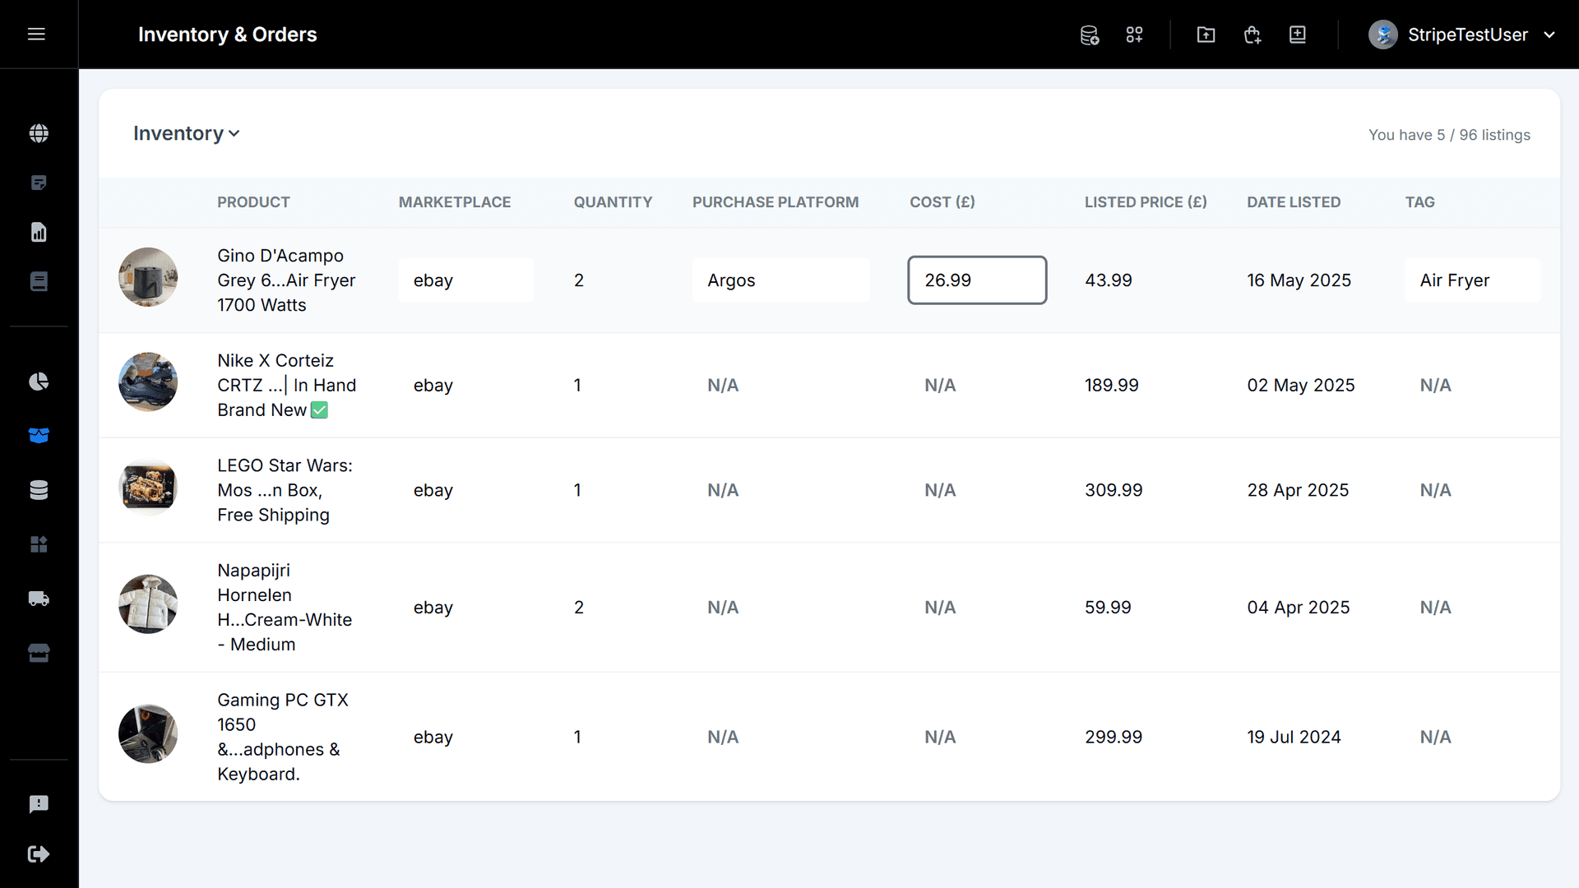
Task: Sort by the LISTED PRICE column header
Action: pyautogui.click(x=1146, y=201)
